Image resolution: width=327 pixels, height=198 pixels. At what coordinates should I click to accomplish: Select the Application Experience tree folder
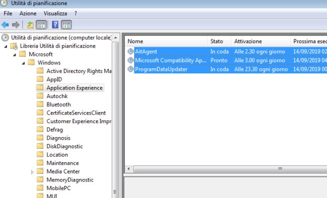pos(74,88)
